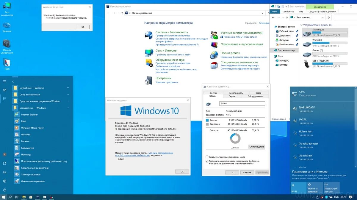Screen dimensions: 357x200
Task: Show hidden tray icons chevron
Action: 314,197
